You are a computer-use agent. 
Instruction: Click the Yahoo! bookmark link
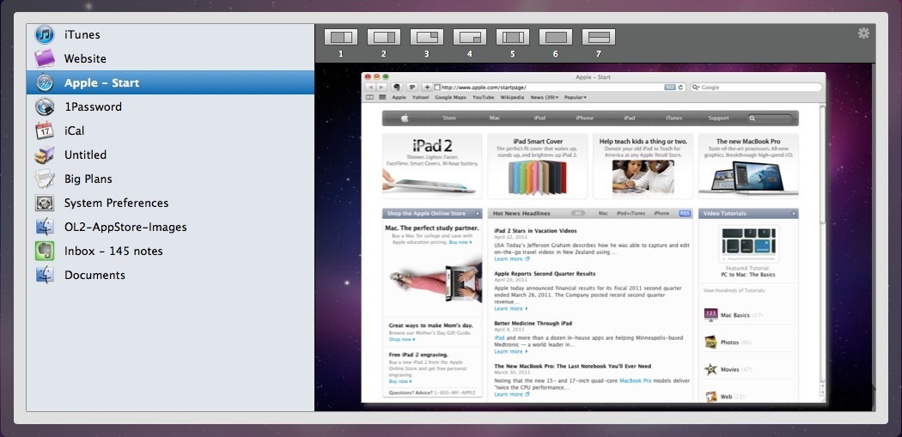click(421, 98)
